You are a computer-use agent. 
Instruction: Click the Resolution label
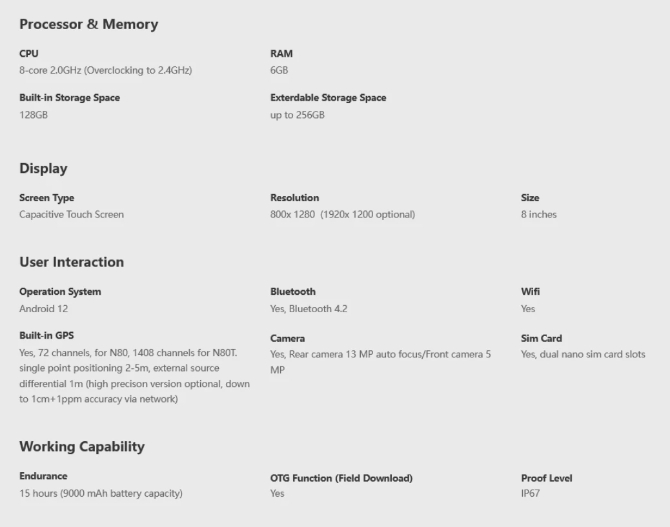pos(294,198)
